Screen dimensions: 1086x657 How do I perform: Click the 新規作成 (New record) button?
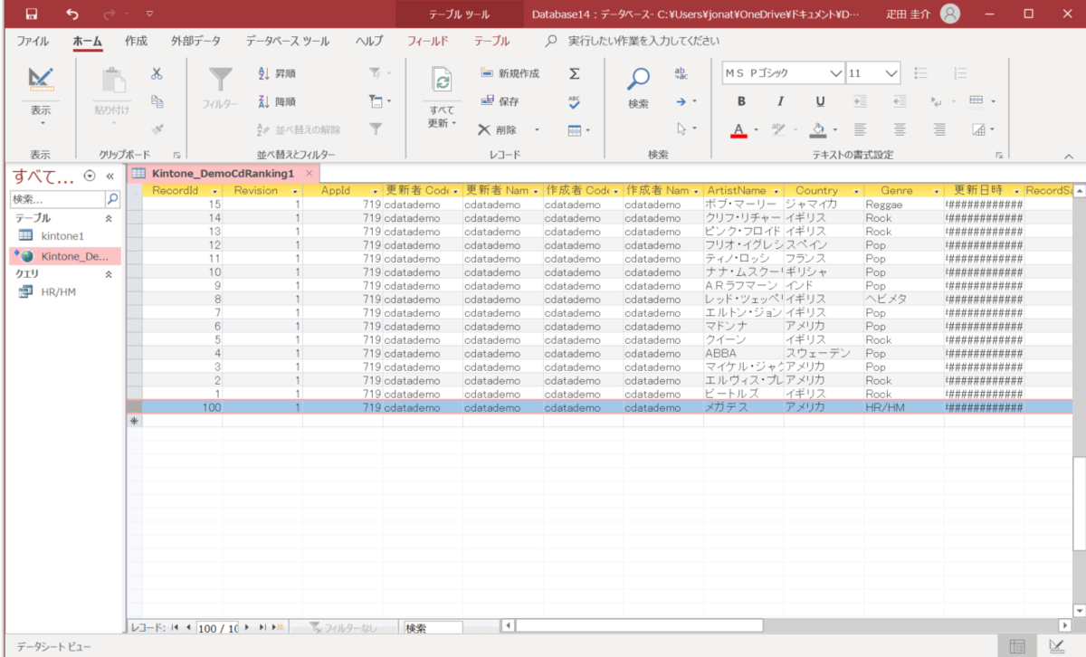tap(510, 73)
